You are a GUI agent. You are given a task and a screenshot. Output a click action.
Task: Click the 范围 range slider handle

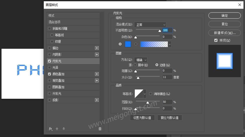pos(148,102)
